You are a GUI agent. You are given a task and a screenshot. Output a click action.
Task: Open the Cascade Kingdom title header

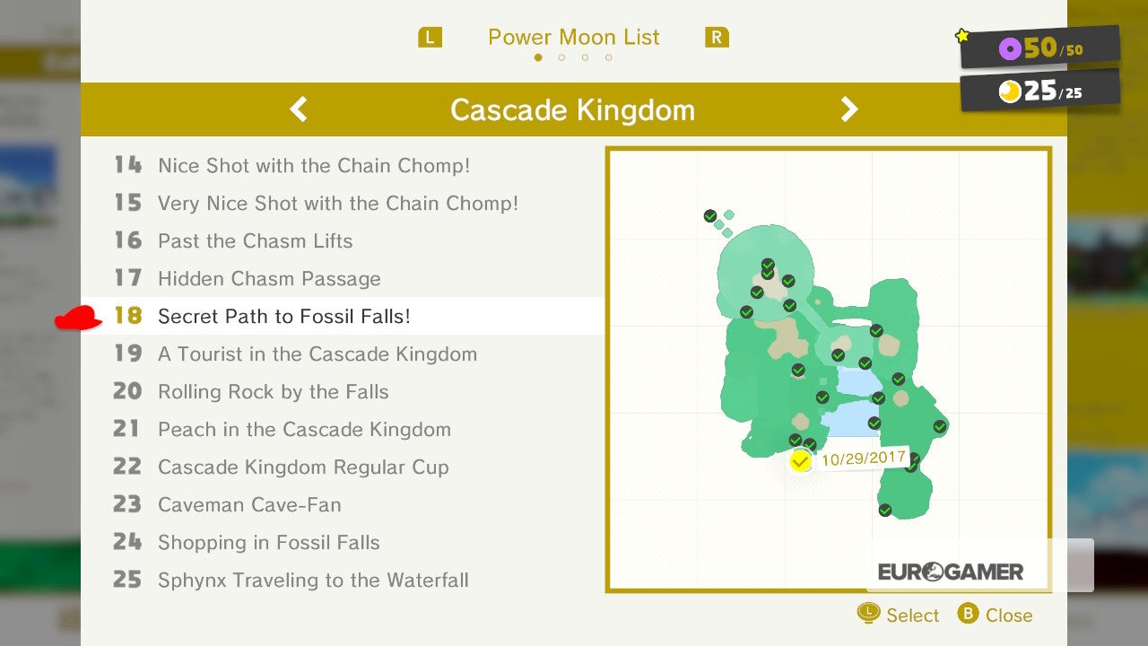click(573, 109)
